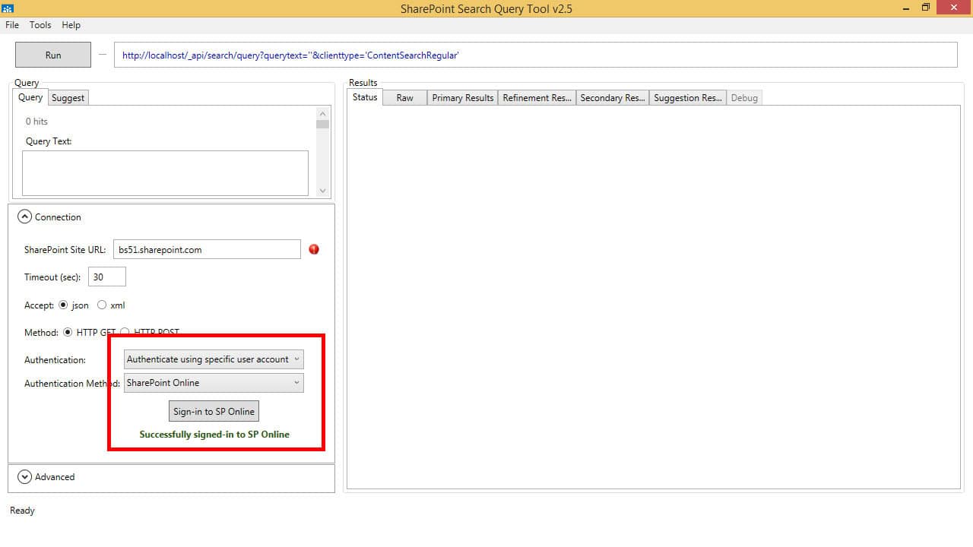Select the json Accept radio button
Viewport: 973px width, 547px height.
coord(63,305)
